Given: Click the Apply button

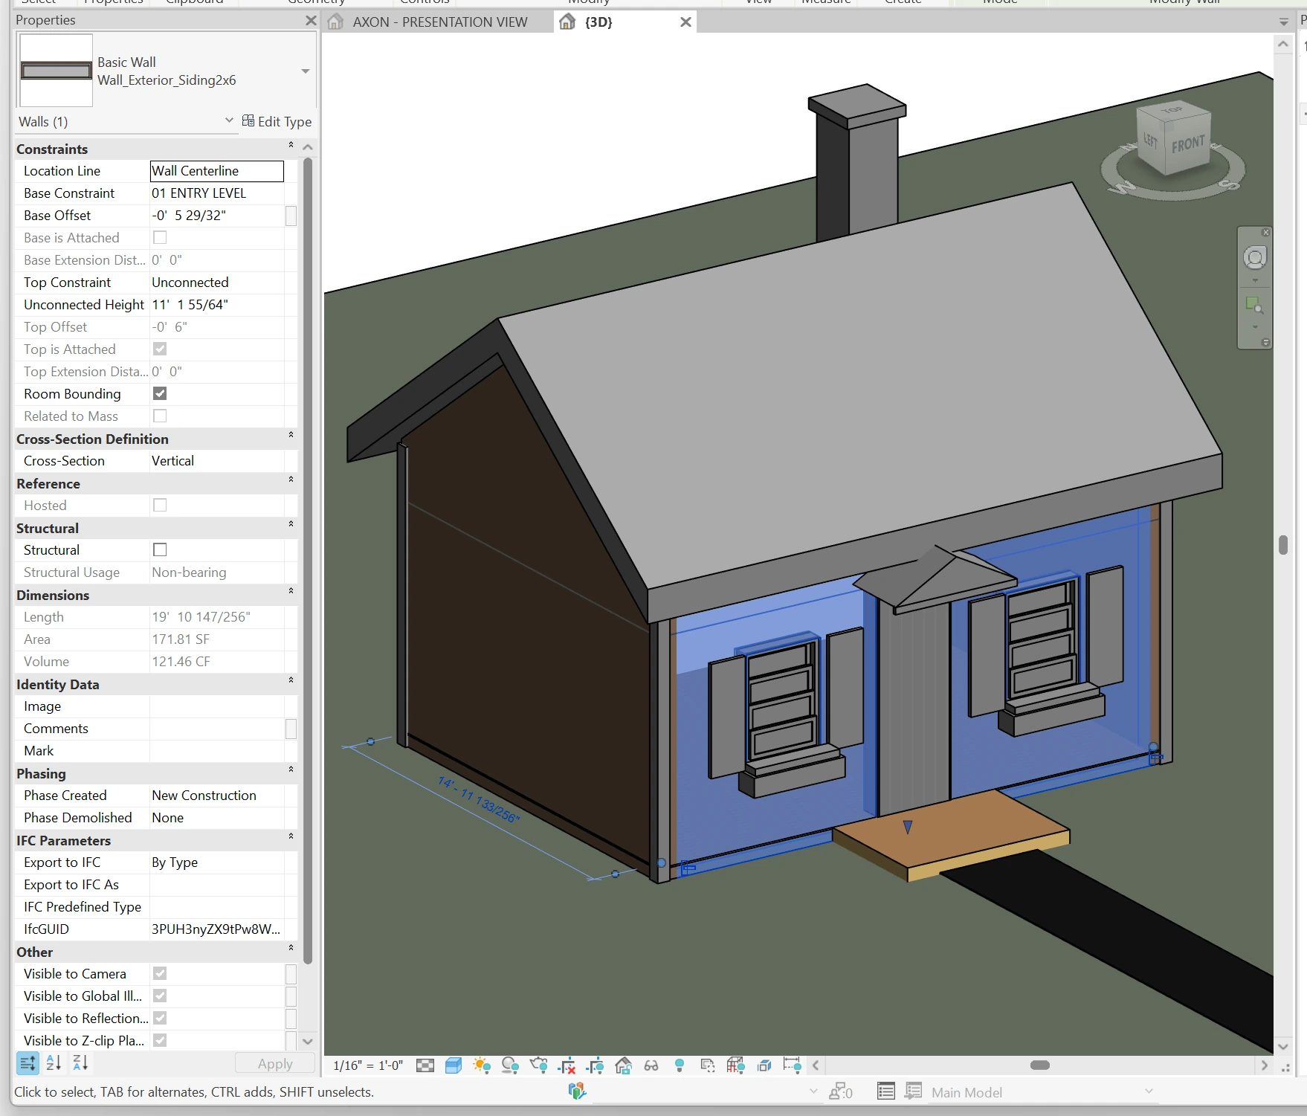Looking at the screenshot, I should [x=275, y=1064].
